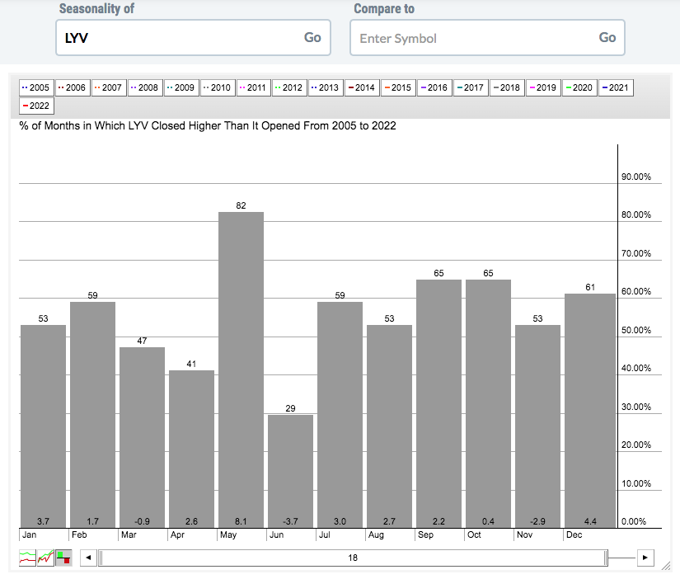Select the histogram bar view icon
Viewport: 680px width, 579px height.
click(63, 558)
